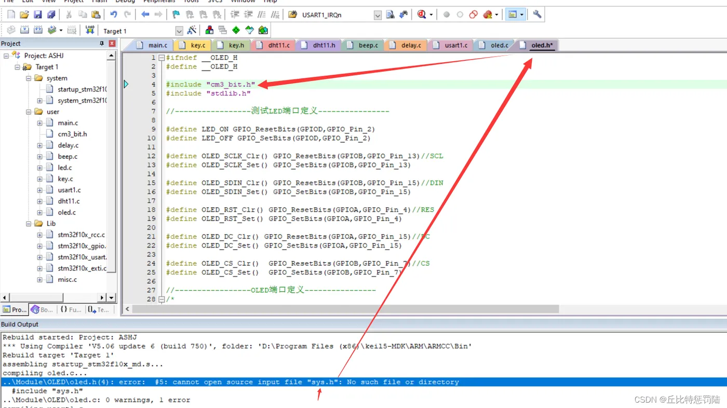Open Manage Project Items with the colored blocks icon
Screen dimensions: 727x408
coord(209,31)
